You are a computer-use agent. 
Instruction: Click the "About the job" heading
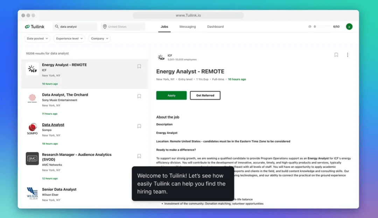pos(168,117)
